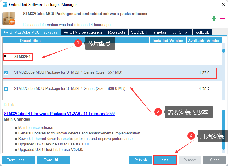The height and width of the screenshot is (166, 228).
Task: Open the emotas tab
Action: click(160, 32)
